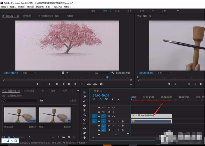Expand hidden workspace tabs with chevron
Viewport: 205px width, 146px height.
[177, 10]
